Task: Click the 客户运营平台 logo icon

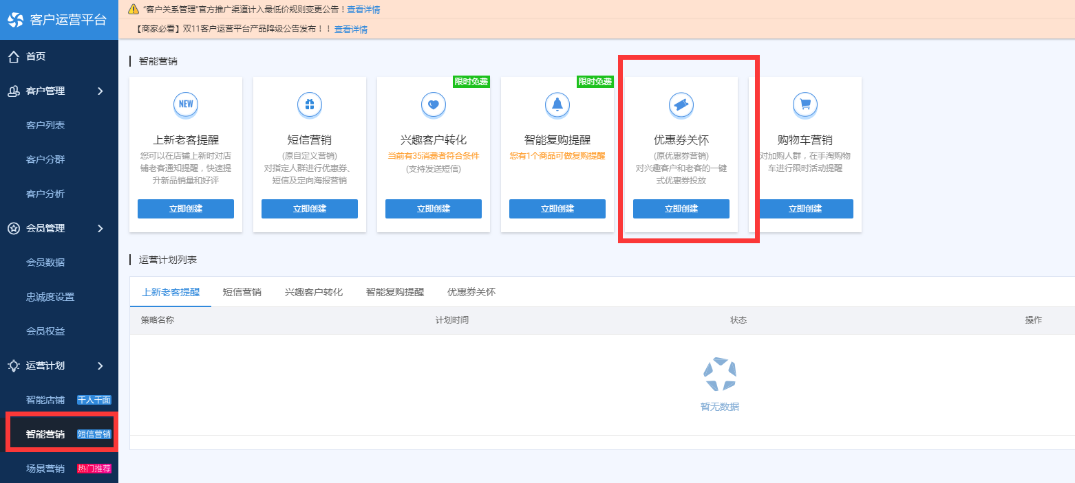Action: click(x=16, y=20)
